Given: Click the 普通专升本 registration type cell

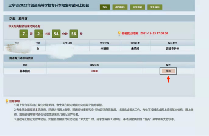Looking at the screenshot, I should coord(172,49).
